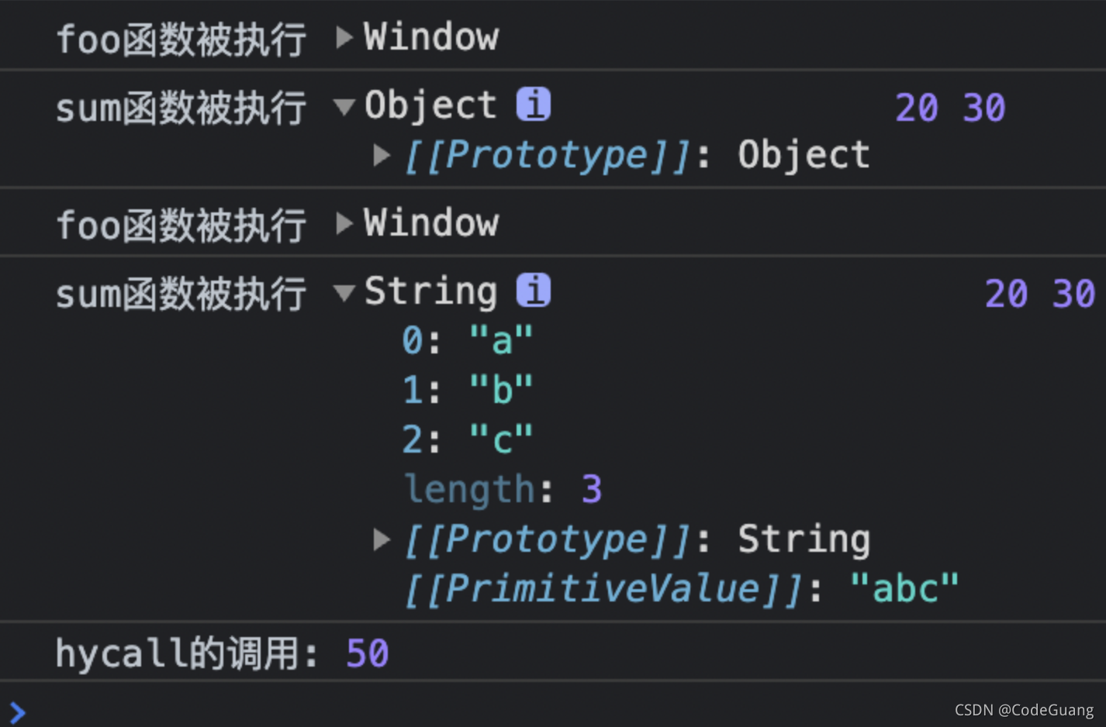Screen dimensions: 1106x727
Task: Click the console input line at the bottom
Action: pos(310,711)
